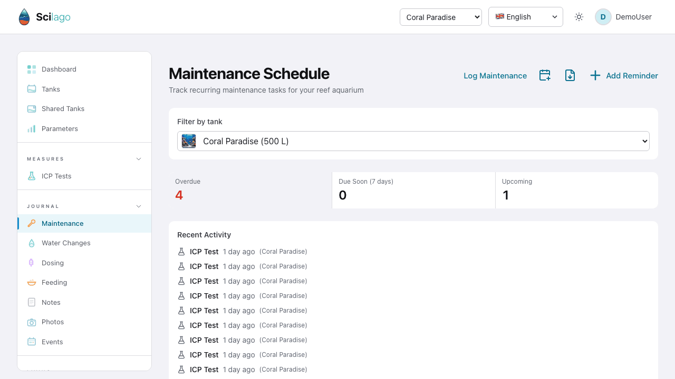Click the fifth ICP Test flask icon
Screen dimensions: 675x379
(181, 311)
